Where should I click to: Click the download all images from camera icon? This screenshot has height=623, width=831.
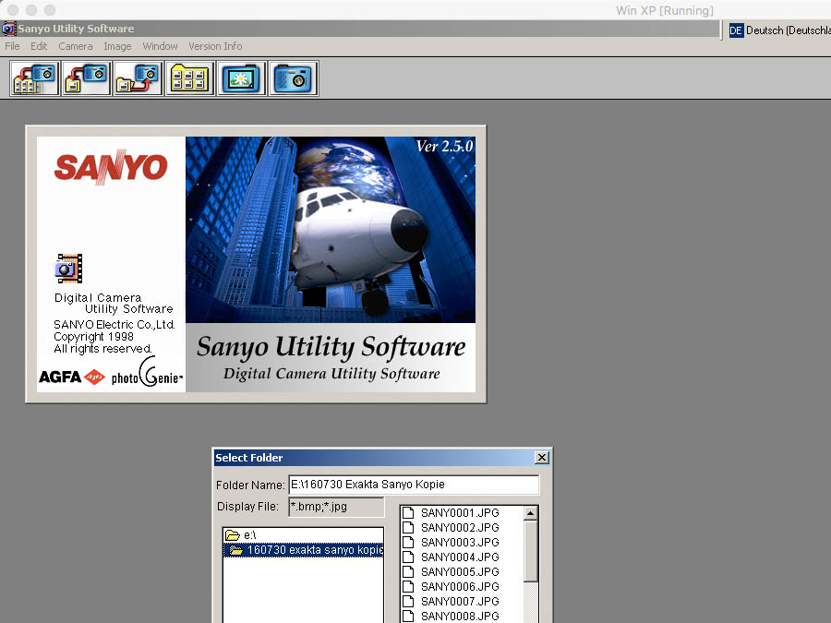coord(34,78)
